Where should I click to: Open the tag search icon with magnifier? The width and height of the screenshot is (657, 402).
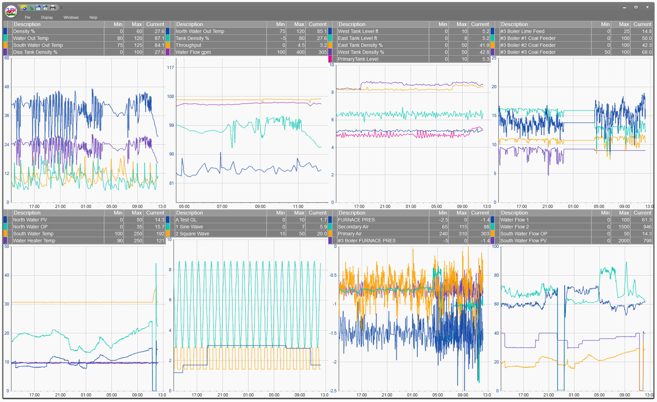click(24, 8)
